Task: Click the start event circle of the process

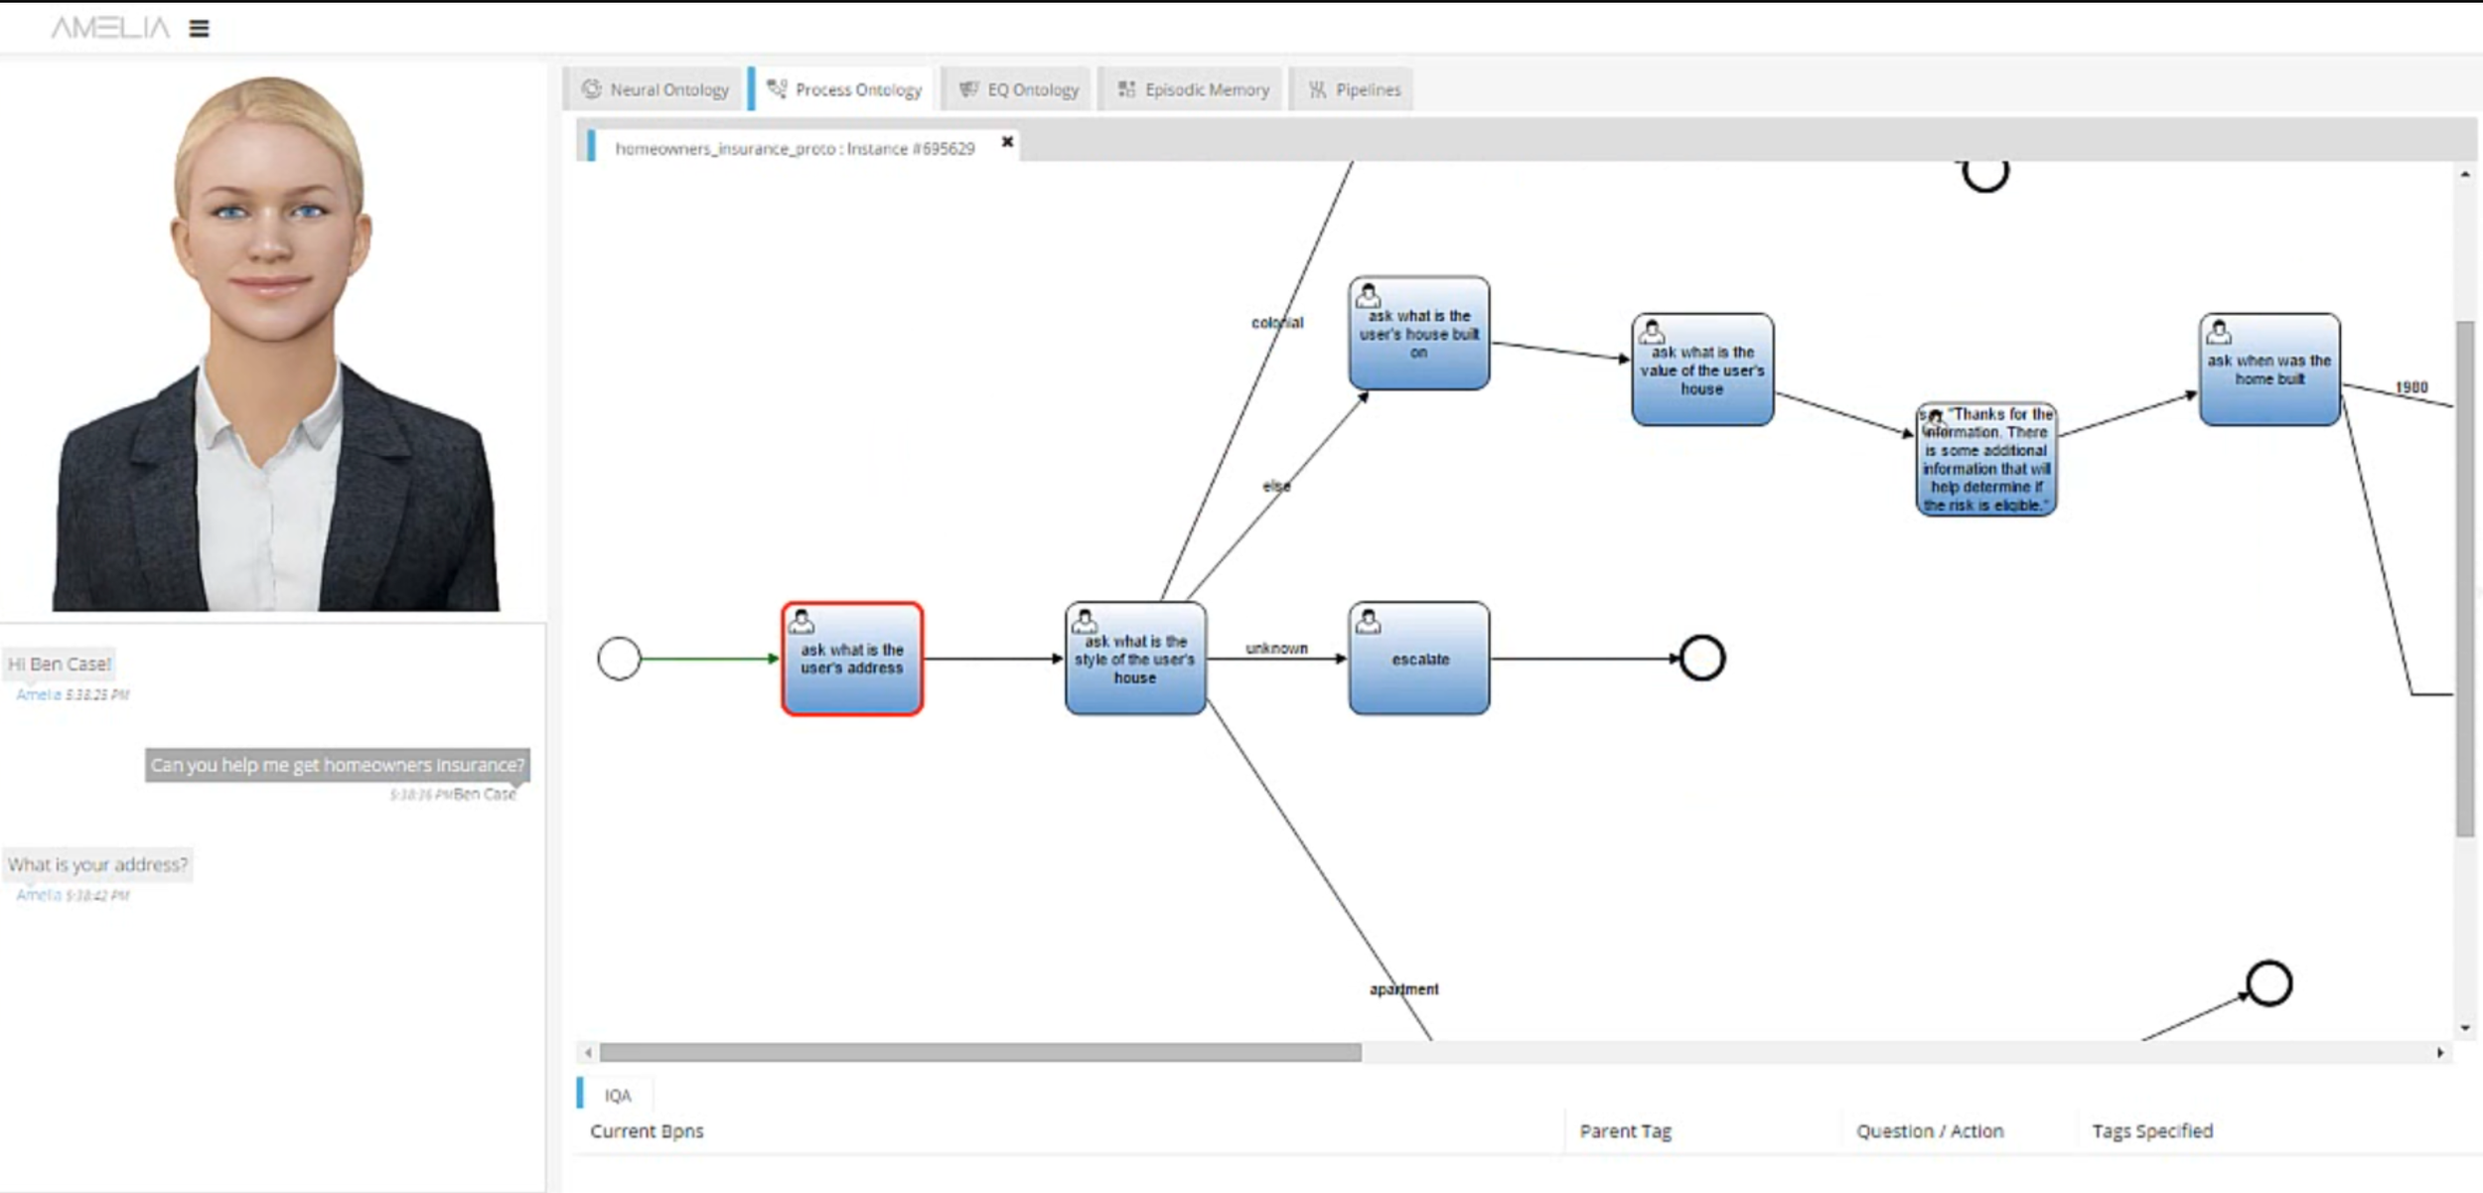Action: (619, 659)
